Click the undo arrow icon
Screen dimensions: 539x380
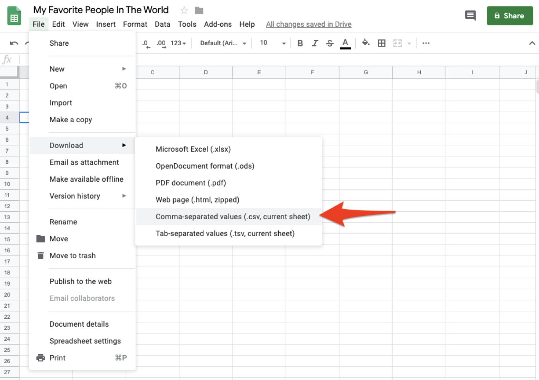pyautogui.click(x=14, y=43)
